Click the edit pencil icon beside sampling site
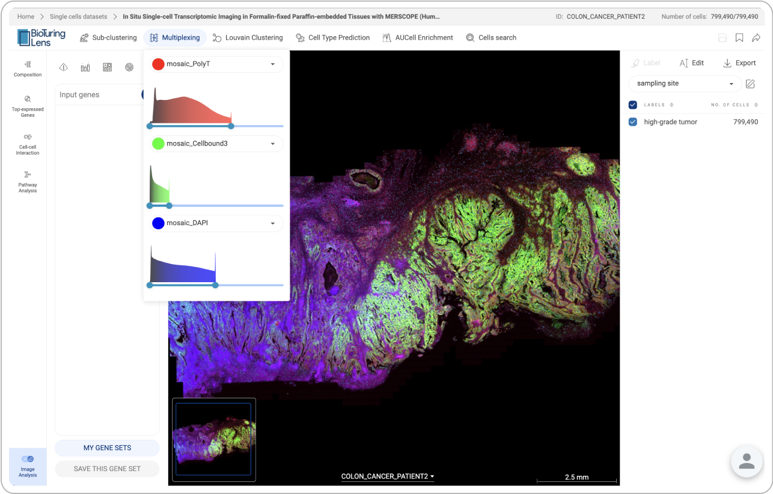 (750, 84)
